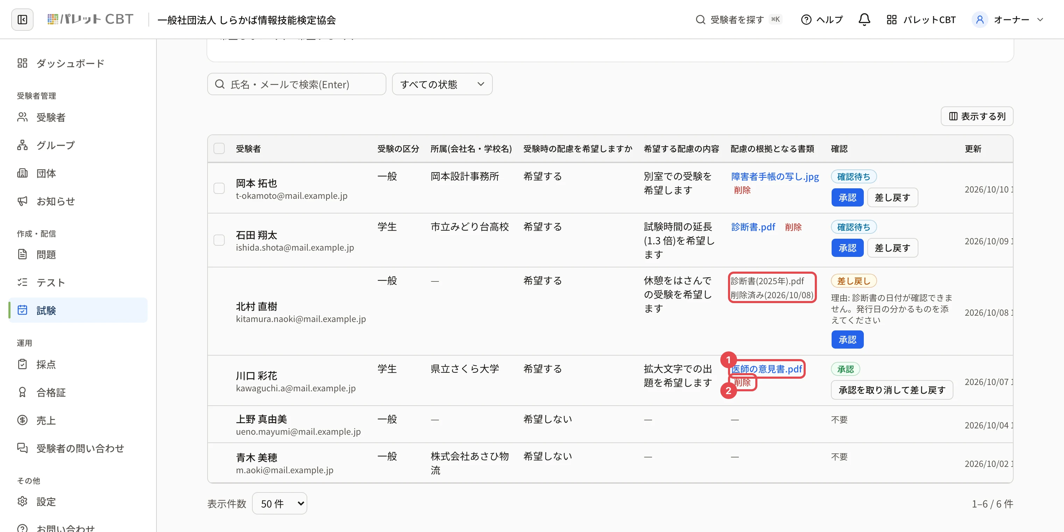Go to グループ in the sidebar

tap(78, 145)
